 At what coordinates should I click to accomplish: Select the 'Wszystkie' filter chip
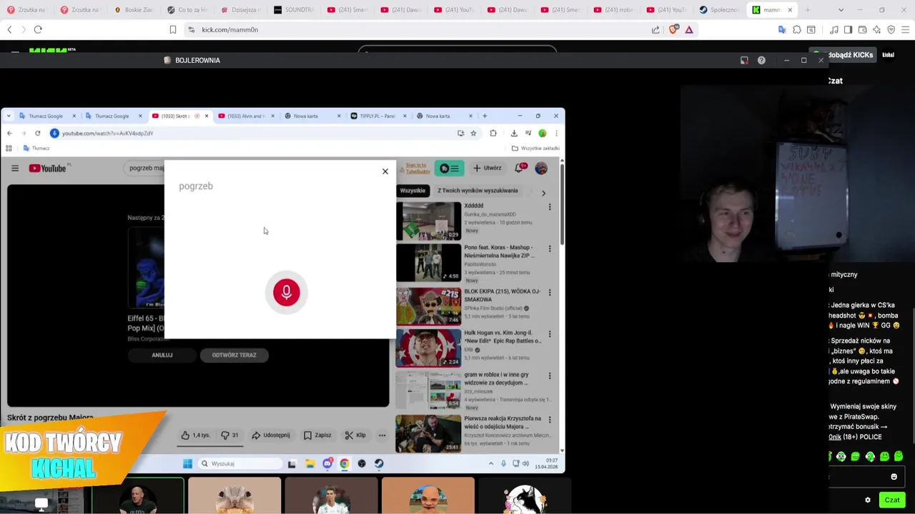412,191
